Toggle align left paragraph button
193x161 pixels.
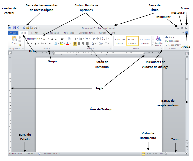point(75,44)
